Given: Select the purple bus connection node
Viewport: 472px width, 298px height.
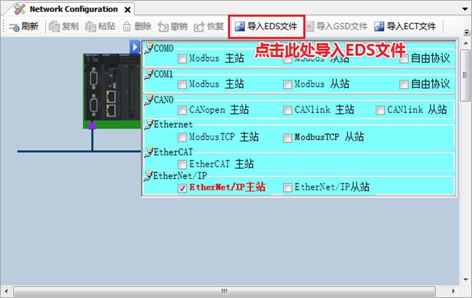Looking at the screenshot, I should click(92, 126).
